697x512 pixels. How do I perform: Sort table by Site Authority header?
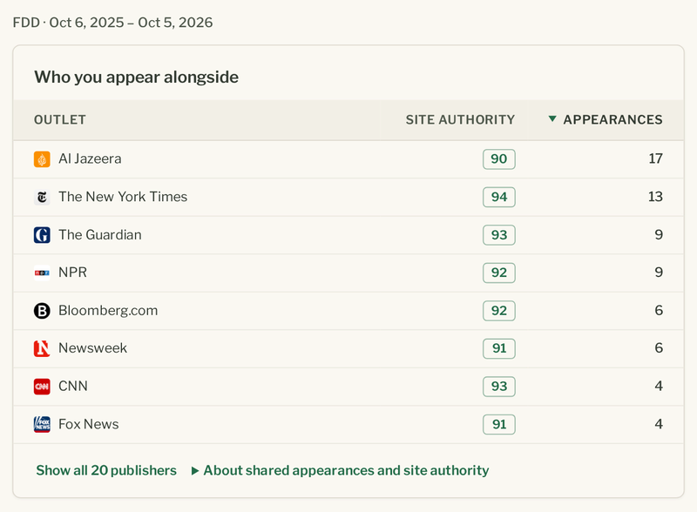(x=460, y=119)
